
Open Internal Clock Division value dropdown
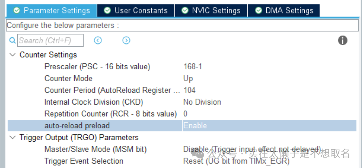(x=270, y=102)
